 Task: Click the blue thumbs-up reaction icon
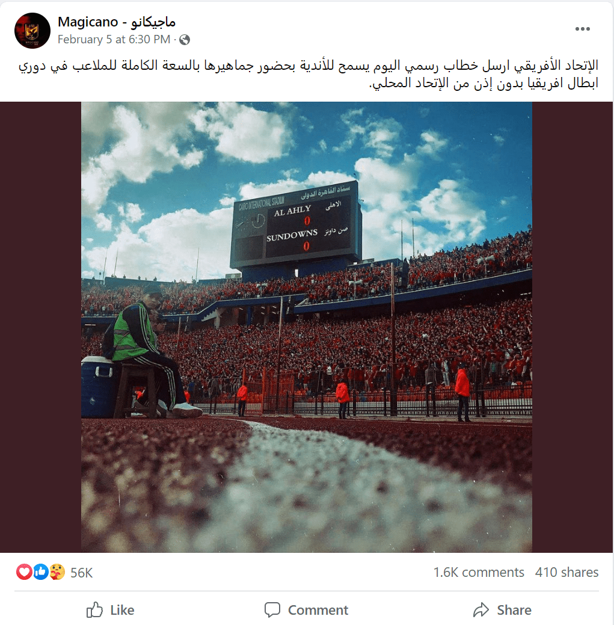tap(41, 572)
